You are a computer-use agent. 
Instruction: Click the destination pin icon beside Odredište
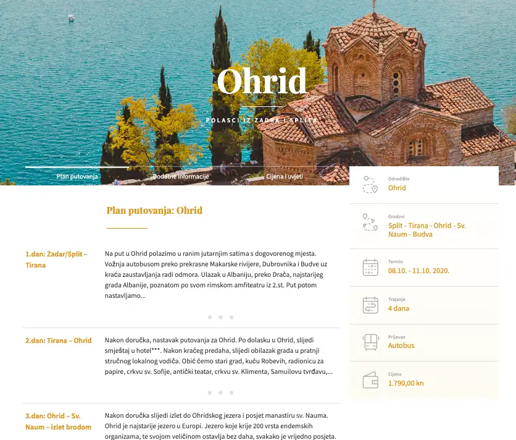370,184
